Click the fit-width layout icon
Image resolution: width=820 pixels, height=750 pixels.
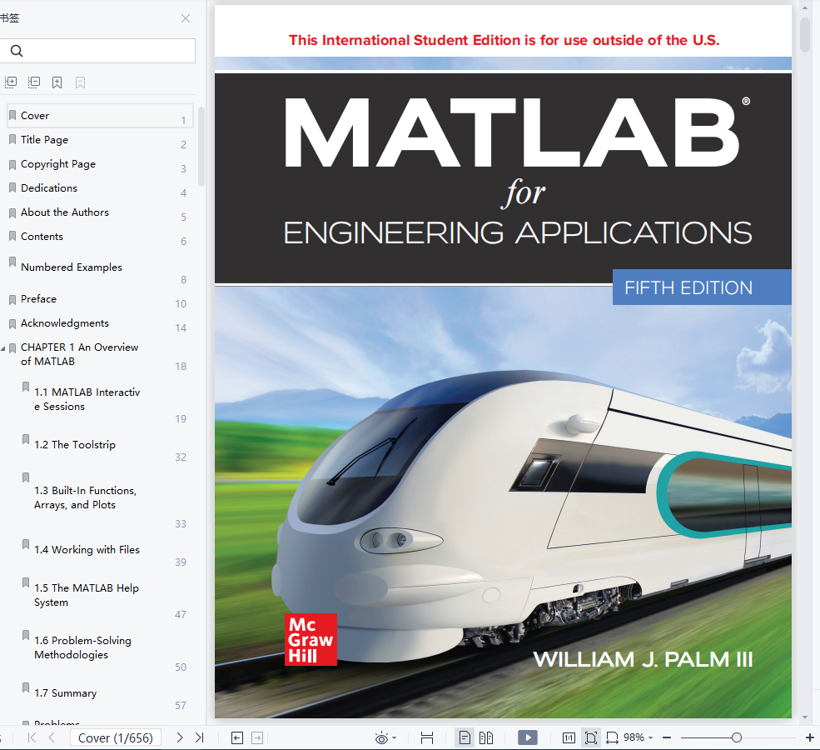tap(427, 738)
